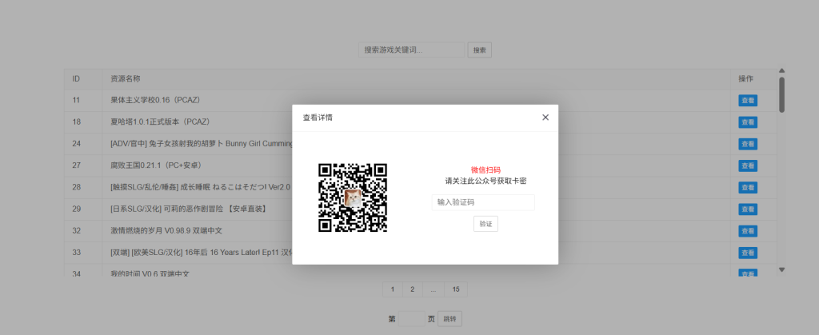The height and width of the screenshot is (335, 819).
Task: Click 查看 for row ID 11
Action: 748,101
